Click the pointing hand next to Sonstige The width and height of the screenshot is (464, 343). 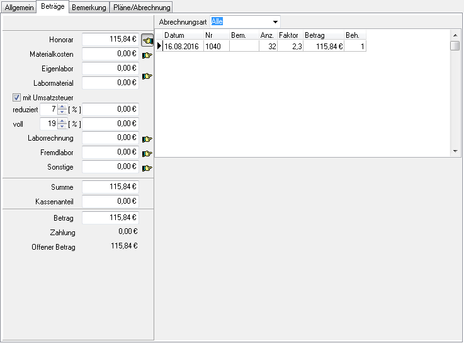147,168
